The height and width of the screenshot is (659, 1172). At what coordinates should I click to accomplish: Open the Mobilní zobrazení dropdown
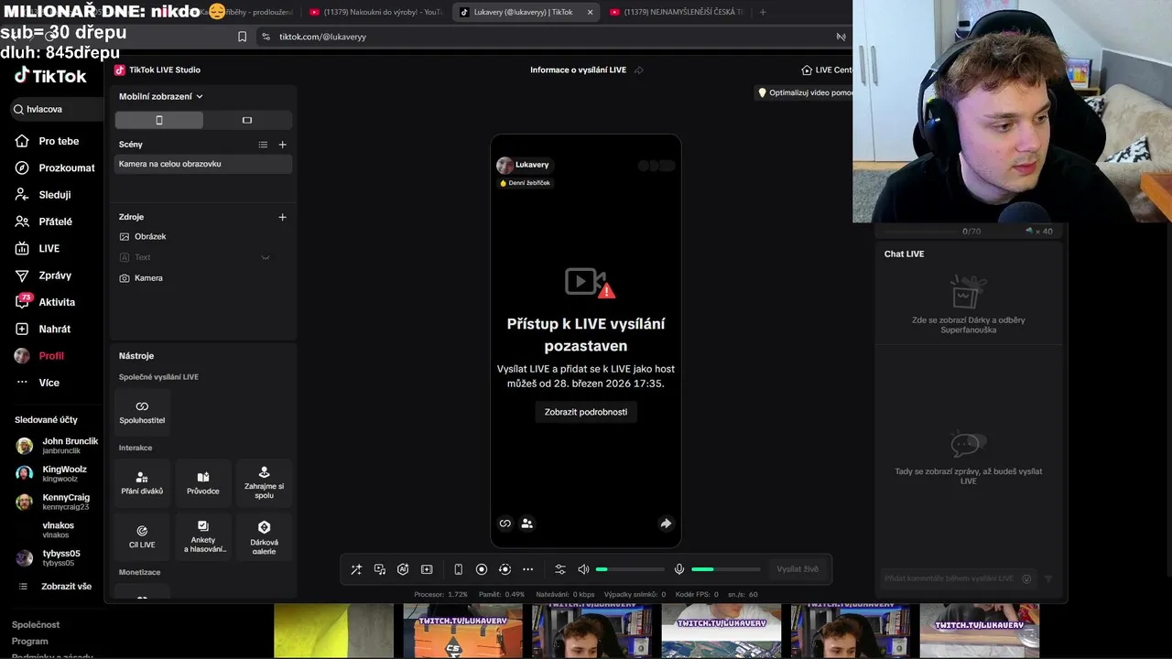pos(160,96)
